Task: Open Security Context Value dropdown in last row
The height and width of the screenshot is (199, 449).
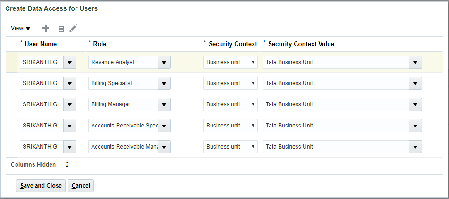Action: tap(415, 147)
